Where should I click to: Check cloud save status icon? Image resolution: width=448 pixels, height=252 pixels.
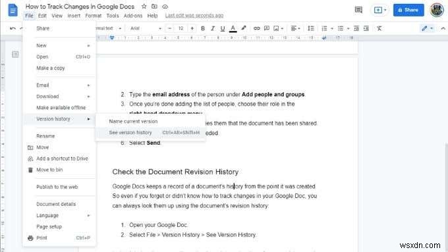point(165,7)
